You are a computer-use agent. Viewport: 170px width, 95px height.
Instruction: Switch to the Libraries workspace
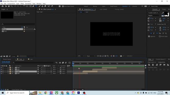(x=135, y=6)
